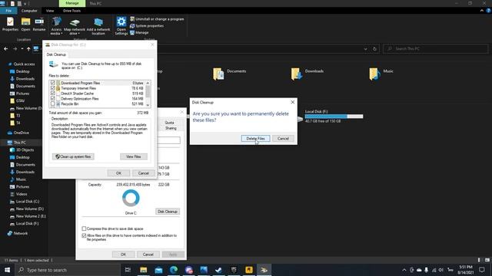Screen dimensions: 492x276
Task: Open the notification center icon
Action: click(482, 270)
